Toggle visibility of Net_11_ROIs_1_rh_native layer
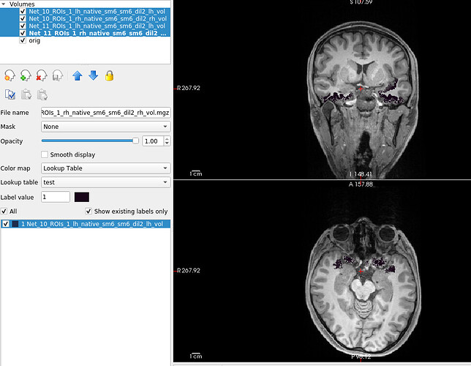471x366 pixels. pos(23,33)
